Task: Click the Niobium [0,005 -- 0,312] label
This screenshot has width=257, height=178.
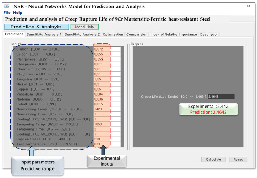Action: point(39,99)
